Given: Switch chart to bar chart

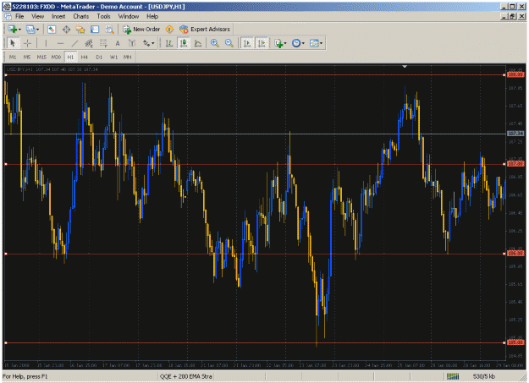Looking at the screenshot, I should [169, 43].
